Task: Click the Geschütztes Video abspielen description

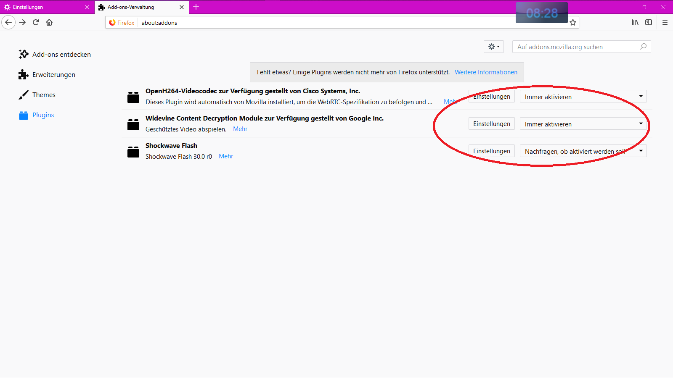Action: [x=186, y=129]
